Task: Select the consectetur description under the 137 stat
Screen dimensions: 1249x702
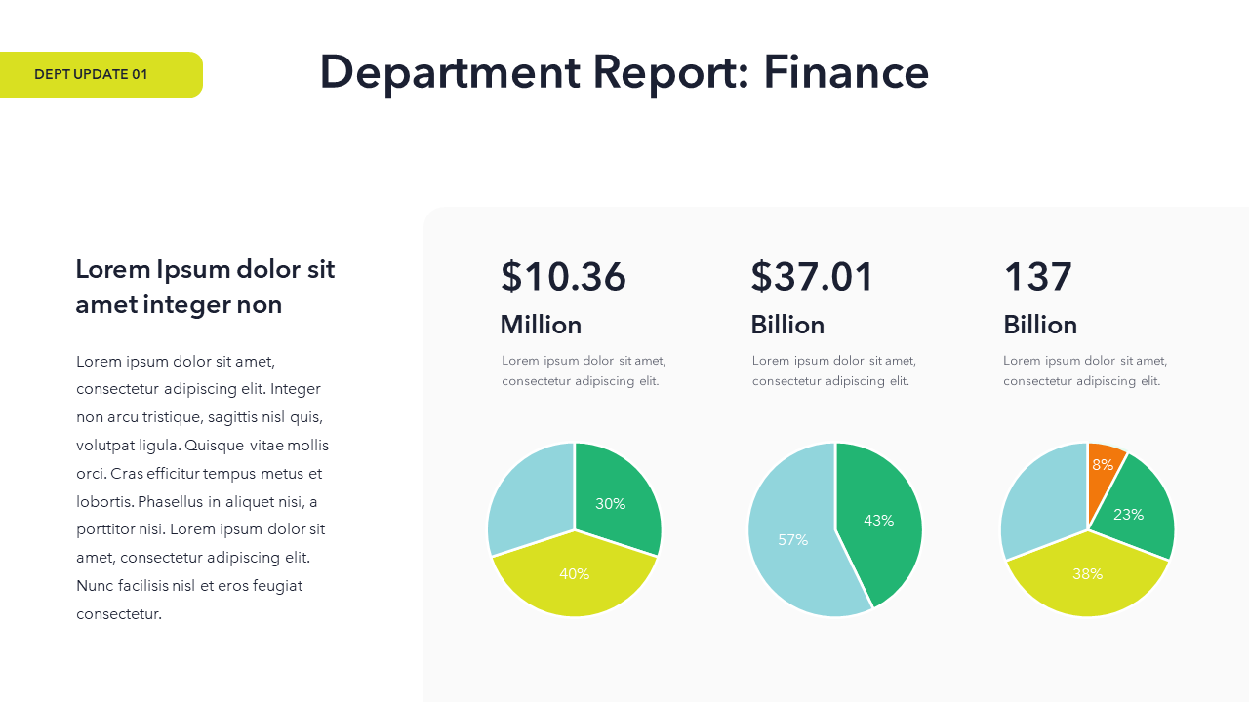Action: pyautogui.click(x=1084, y=370)
